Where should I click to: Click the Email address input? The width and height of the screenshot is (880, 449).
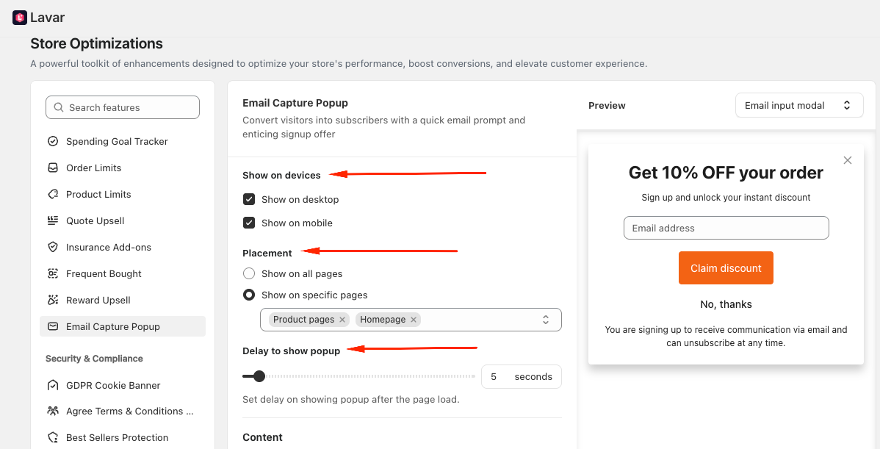tap(726, 228)
